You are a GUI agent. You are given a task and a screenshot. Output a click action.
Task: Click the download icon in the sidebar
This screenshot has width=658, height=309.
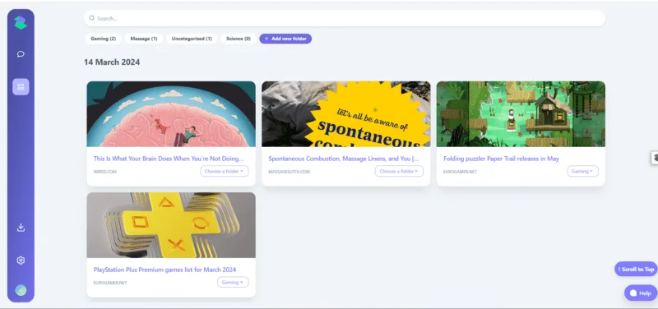tap(21, 228)
